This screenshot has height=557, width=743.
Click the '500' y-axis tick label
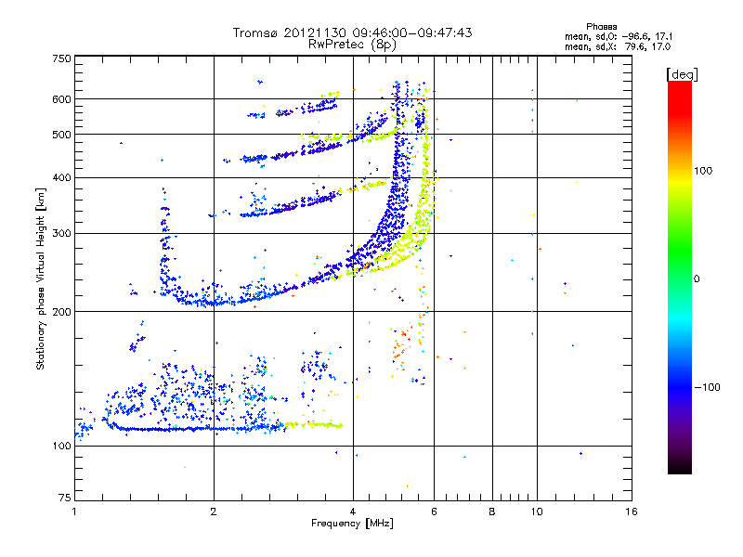click(61, 135)
